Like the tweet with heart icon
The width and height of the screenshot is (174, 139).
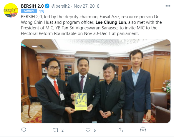[88, 130]
